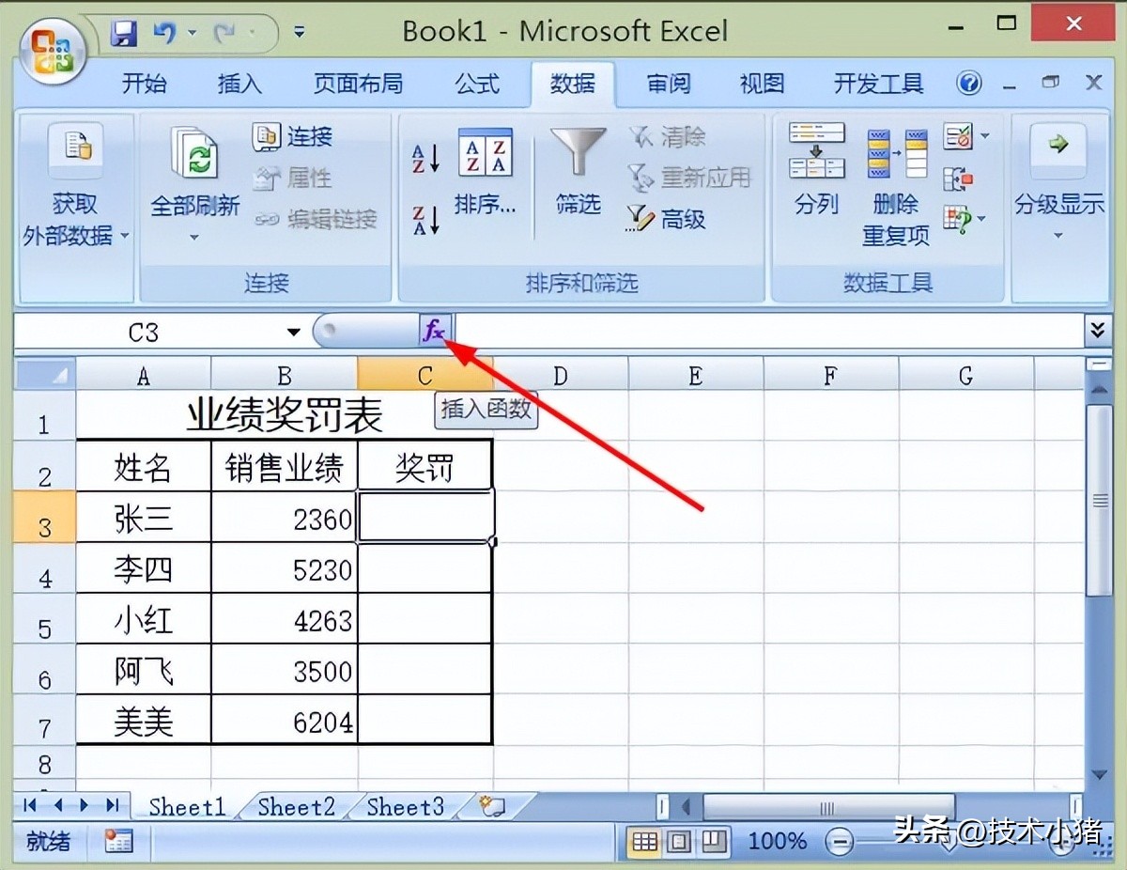Click zoom out minus button
1127x870 pixels.
pyautogui.click(x=839, y=841)
